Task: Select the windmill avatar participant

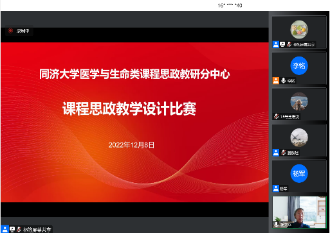Action: [x=299, y=137]
